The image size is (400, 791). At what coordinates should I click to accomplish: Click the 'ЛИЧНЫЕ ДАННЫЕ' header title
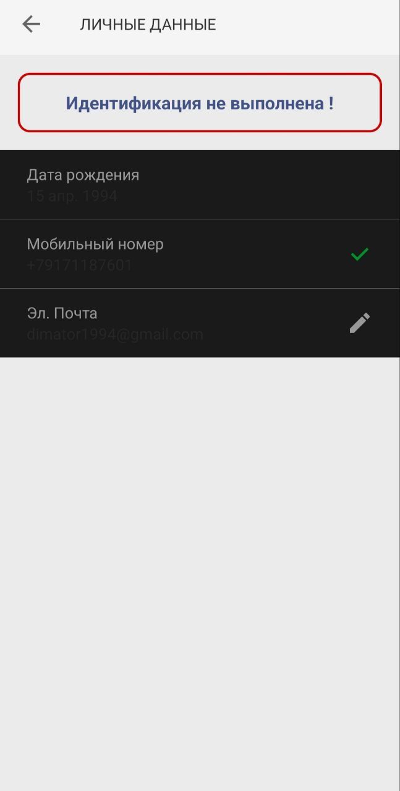tap(148, 25)
